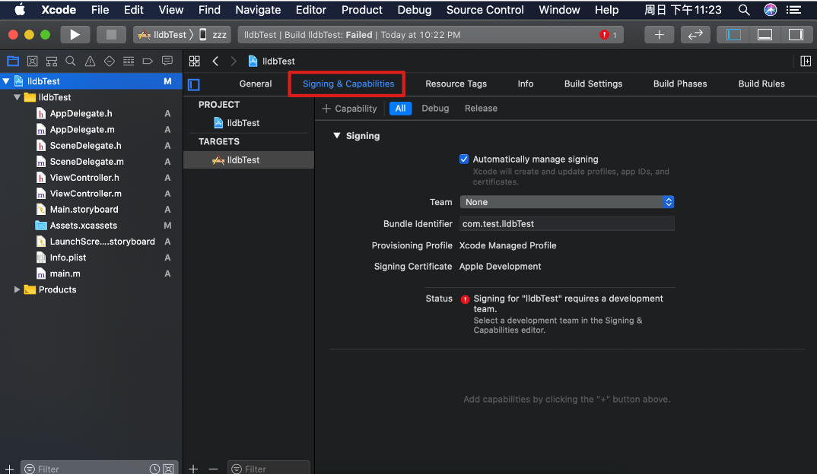Show only source-controlled files filter
This screenshot has width=817, height=474.
coord(169,469)
